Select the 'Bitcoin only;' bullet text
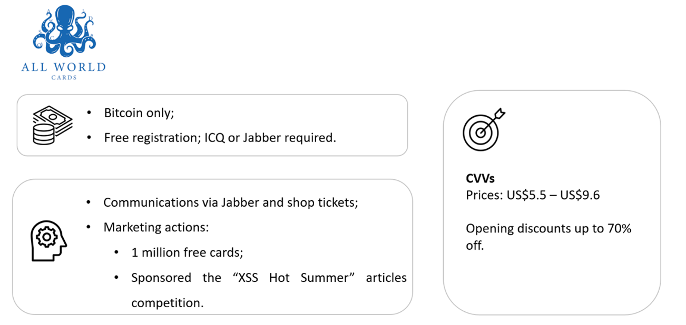This screenshot has height=325, width=686. pyautogui.click(x=139, y=113)
